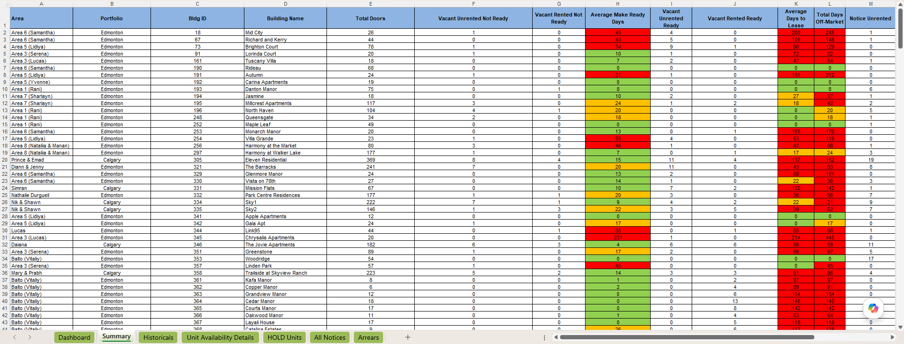Click The Barracks building cell
This screenshot has width=904, height=344.
click(285, 167)
